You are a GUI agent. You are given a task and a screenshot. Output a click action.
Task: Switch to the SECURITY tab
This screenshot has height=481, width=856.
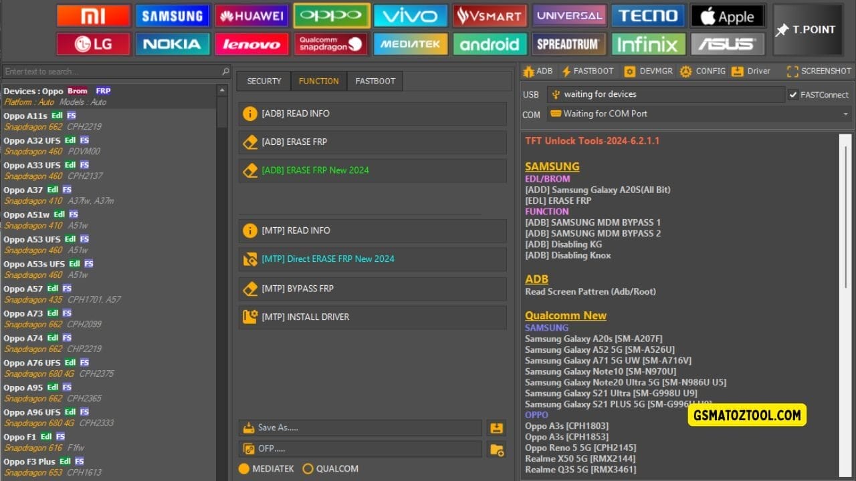(263, 81)
